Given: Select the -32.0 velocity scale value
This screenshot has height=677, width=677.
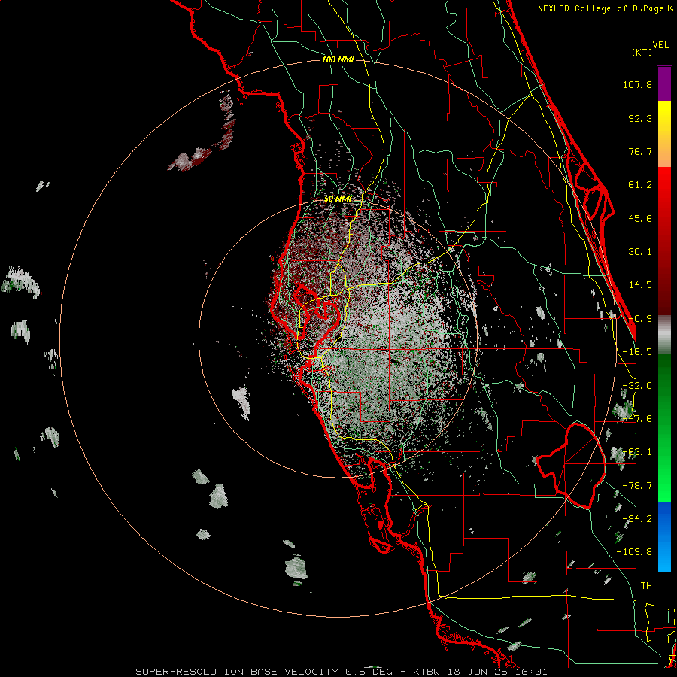Looking at the screenshot, I should 637,386.
